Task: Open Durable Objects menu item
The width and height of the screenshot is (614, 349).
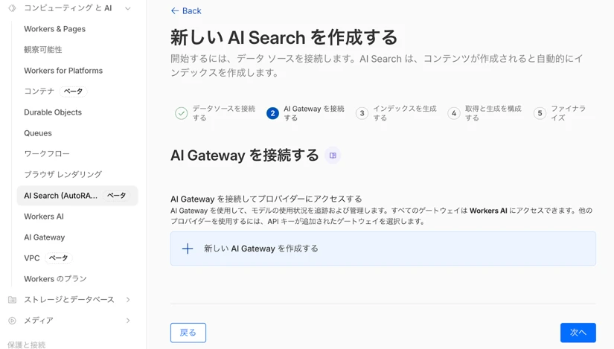Action: click(x=53, y=112)
